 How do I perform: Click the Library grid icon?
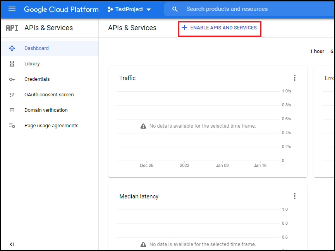click(x=12, y=64)
